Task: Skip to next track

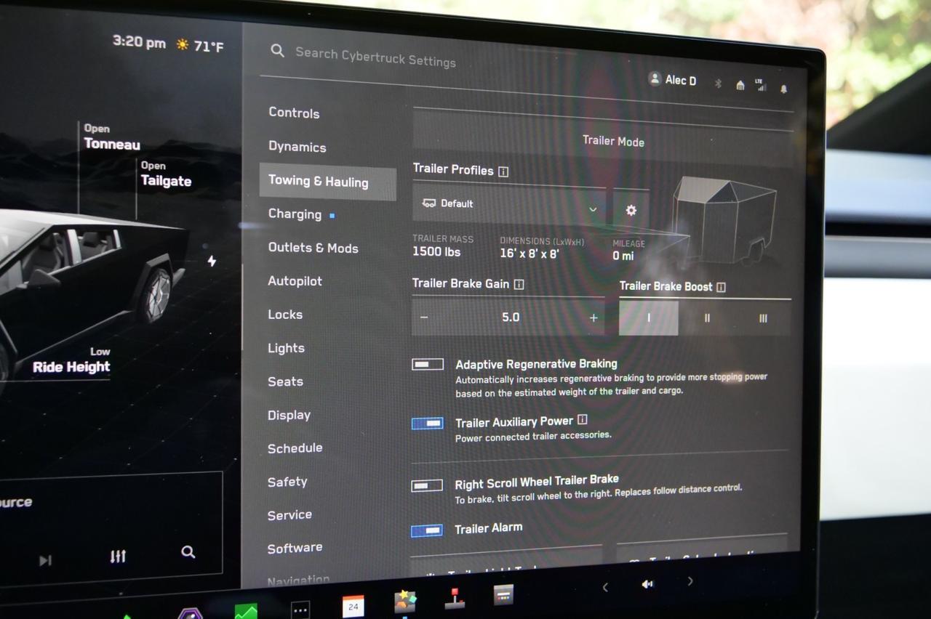Action: pyautogui.click(x=45, y=560)
